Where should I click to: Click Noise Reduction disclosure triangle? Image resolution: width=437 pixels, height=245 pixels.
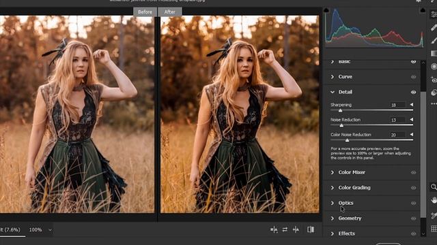click(412, 120)
